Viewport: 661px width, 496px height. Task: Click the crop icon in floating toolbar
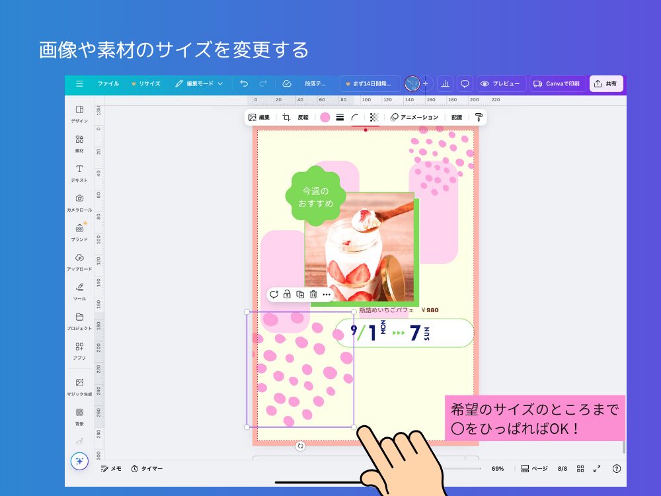[x=287, y=117]
